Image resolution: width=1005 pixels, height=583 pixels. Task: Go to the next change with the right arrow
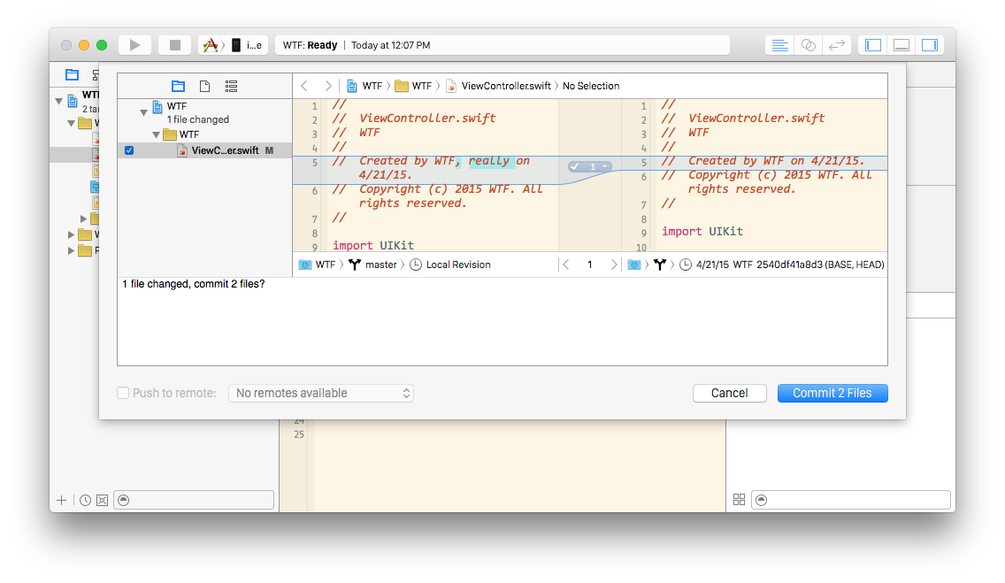613,265
